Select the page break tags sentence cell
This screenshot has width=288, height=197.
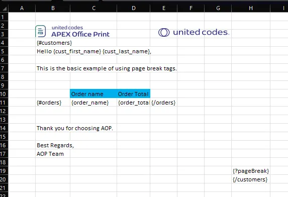[x=53, y=68]
